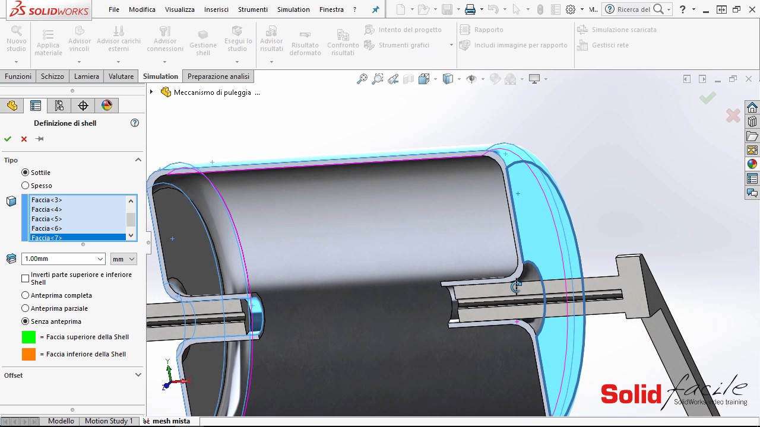This screenshot has width=760, height=427.
Task: Open the view settings monitor icon
Action: click(534, 79)
